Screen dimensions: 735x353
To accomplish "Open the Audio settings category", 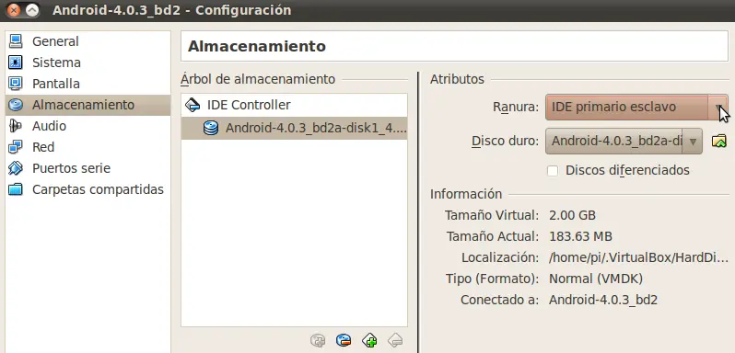I will pyautogui.click(x=87, y=126).
